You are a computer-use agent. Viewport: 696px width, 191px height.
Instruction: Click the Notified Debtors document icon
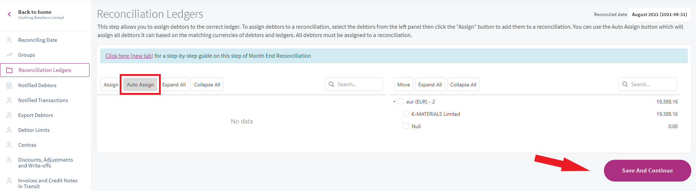(x=9, y=85)
